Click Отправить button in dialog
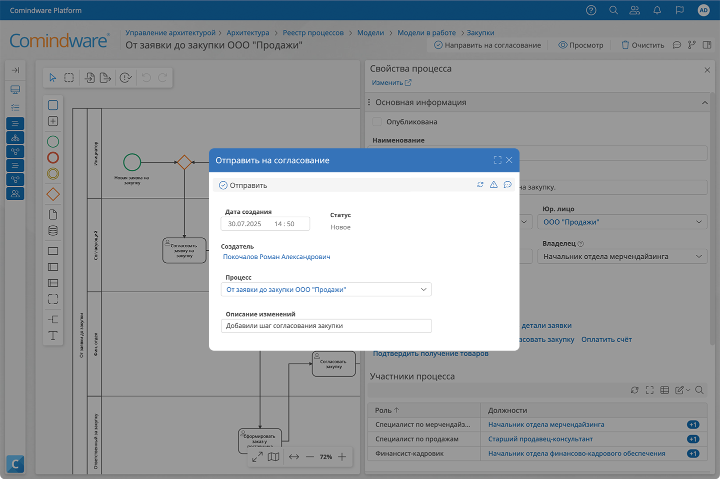 tap(243, 185)
